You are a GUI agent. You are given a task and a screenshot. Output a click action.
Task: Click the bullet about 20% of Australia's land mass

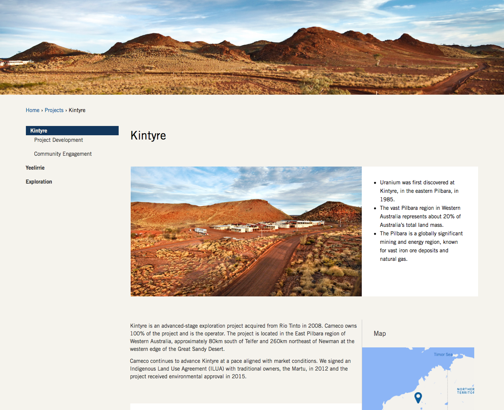click(420, 216)
